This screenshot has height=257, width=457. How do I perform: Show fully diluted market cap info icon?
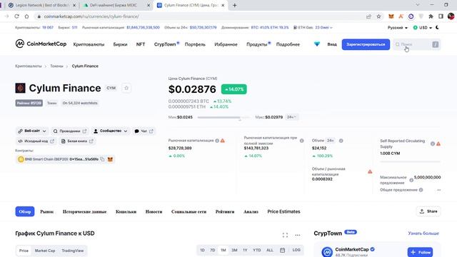click(x=301, y=141)
